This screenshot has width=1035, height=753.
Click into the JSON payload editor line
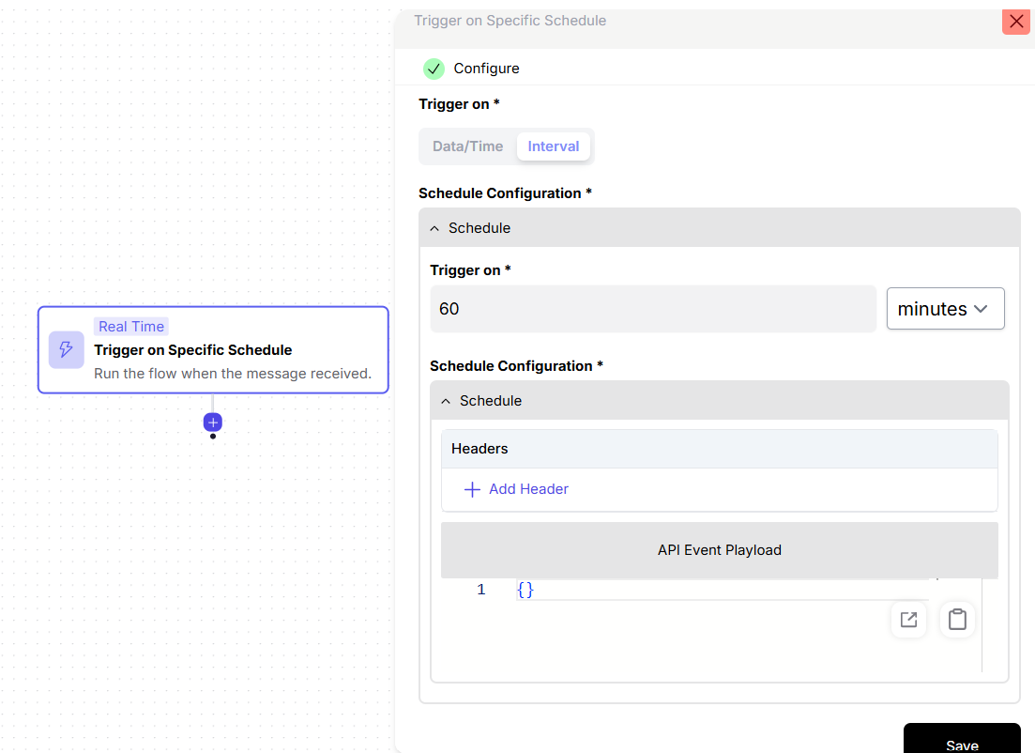tap(723, 590)
